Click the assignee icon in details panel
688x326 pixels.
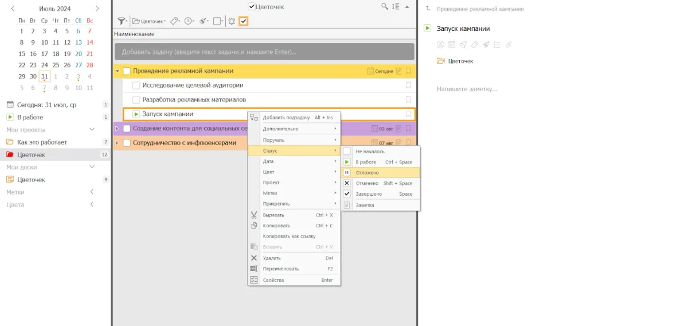(x=440, y=45)
